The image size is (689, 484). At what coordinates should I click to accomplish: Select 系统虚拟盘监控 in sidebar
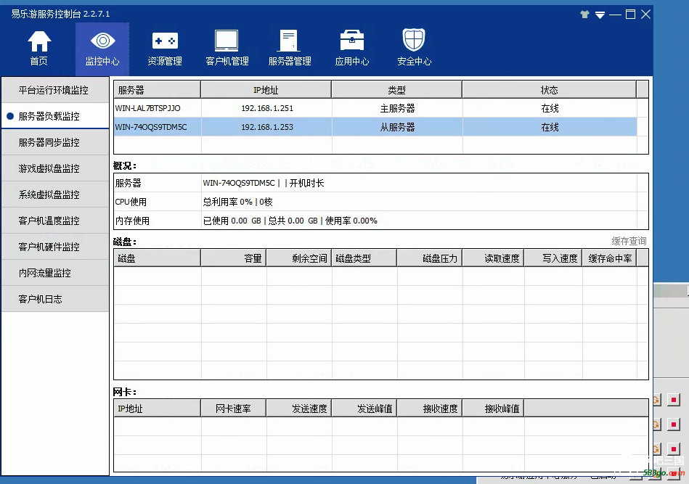tap(55, 194)
